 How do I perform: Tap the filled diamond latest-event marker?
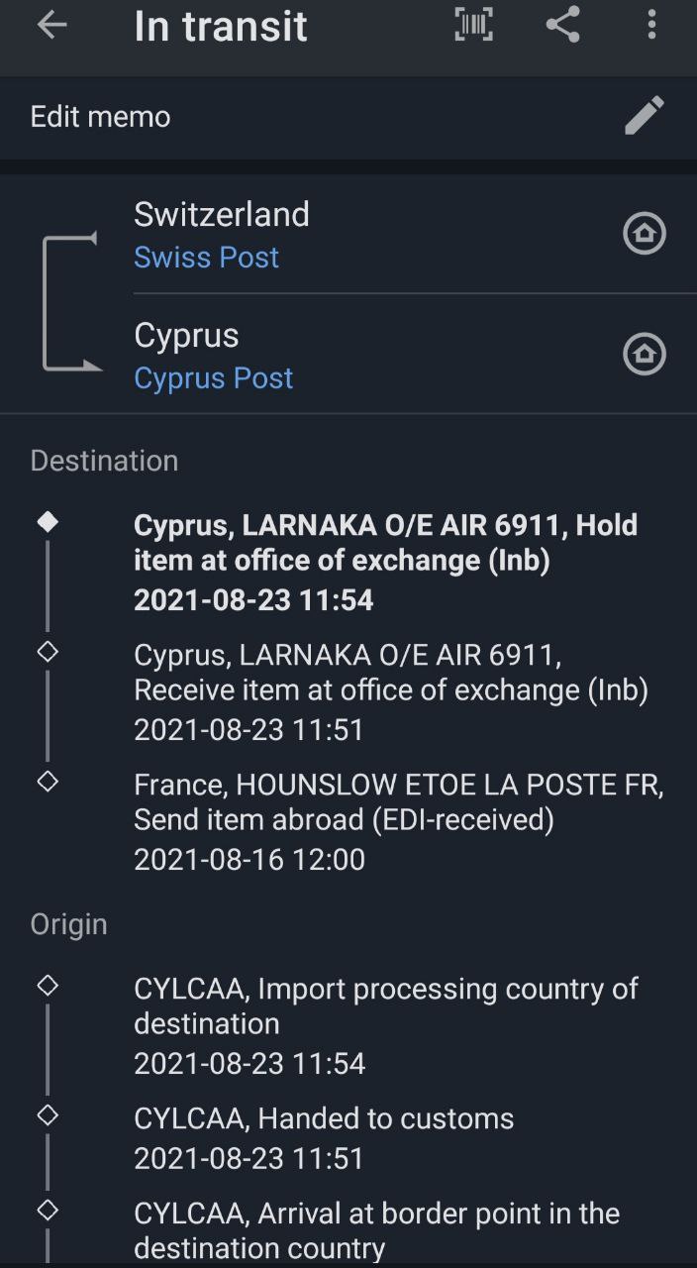[48, 522]
